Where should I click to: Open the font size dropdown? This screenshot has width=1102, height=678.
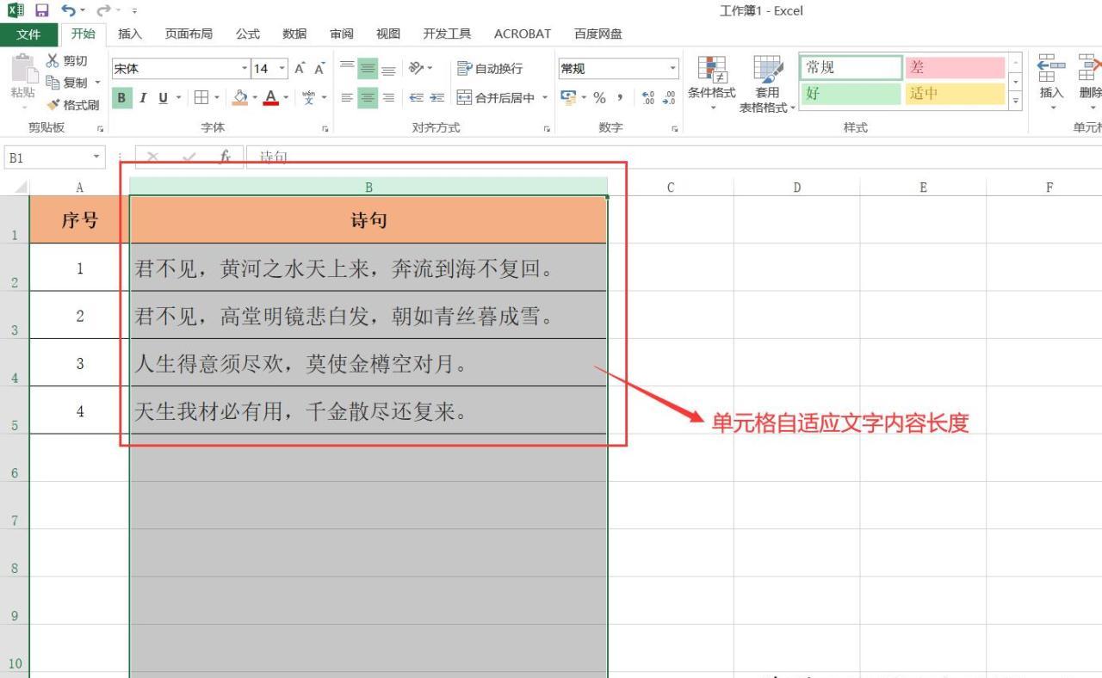pyautogui.click(x=282, y=69)
